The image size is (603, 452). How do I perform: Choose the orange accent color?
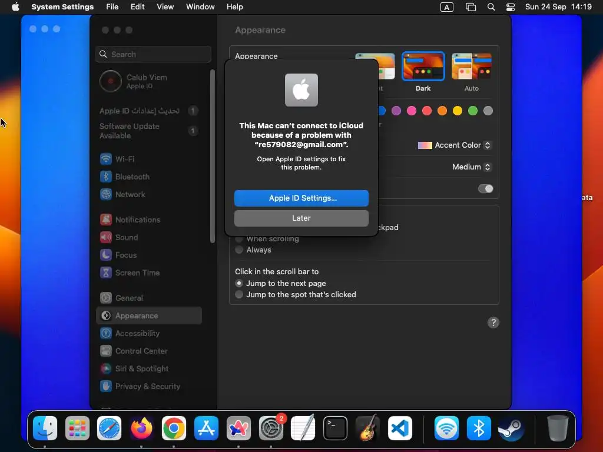[442, 111]
